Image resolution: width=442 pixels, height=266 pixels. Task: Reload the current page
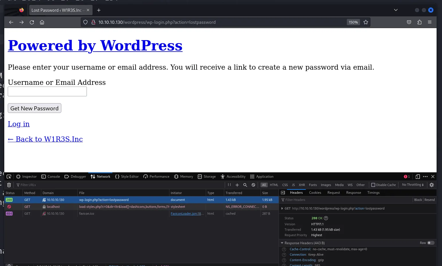click(x=32, y=22)
